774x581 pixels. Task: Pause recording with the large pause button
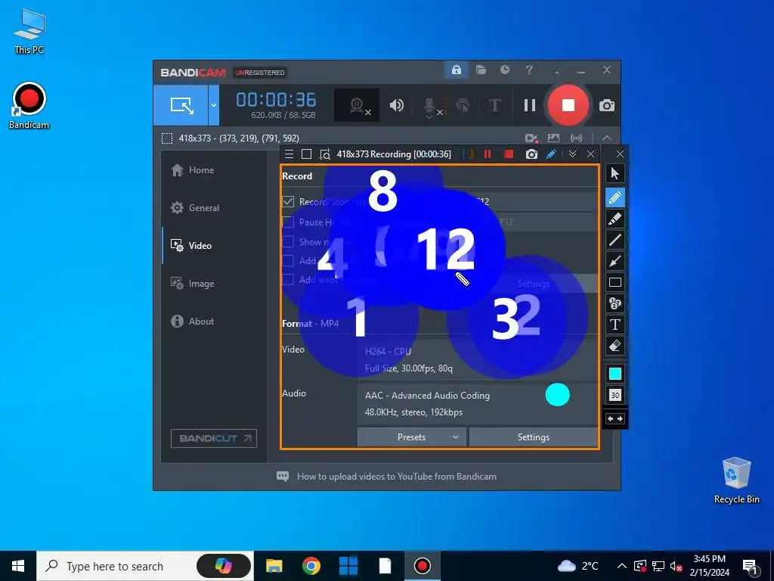click(x=530, y=105)
